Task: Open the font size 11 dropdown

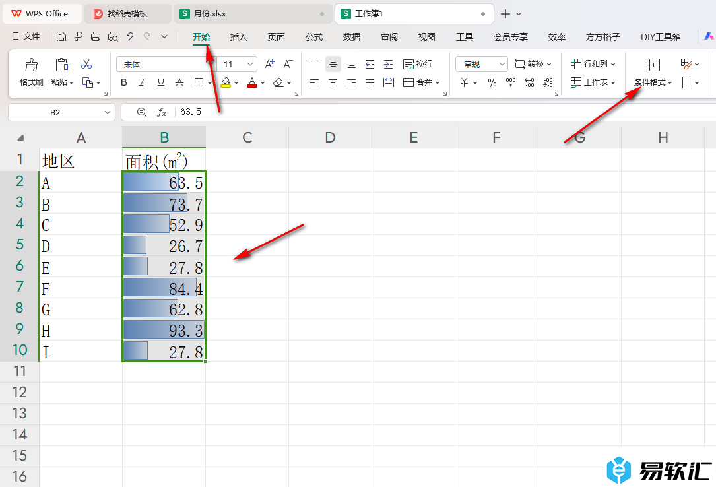Action: coord(250,65)
